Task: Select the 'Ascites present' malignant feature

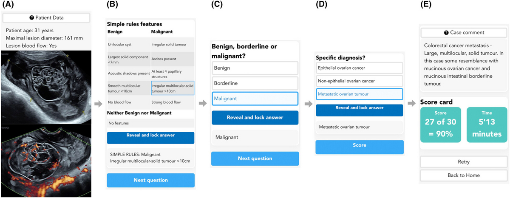Action: pyautogui.click(x=172, y=59)
